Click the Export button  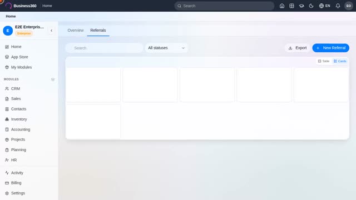pos(297,48)
